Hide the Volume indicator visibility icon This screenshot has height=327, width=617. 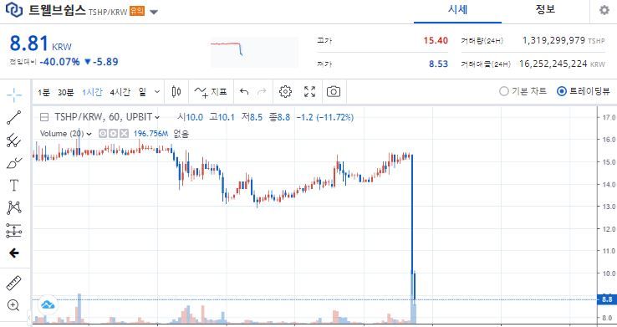103,134
